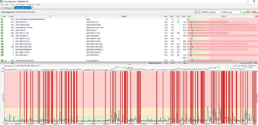258x125 pixels.
Task: Sort by the Count column header
Action: point(11,17)
